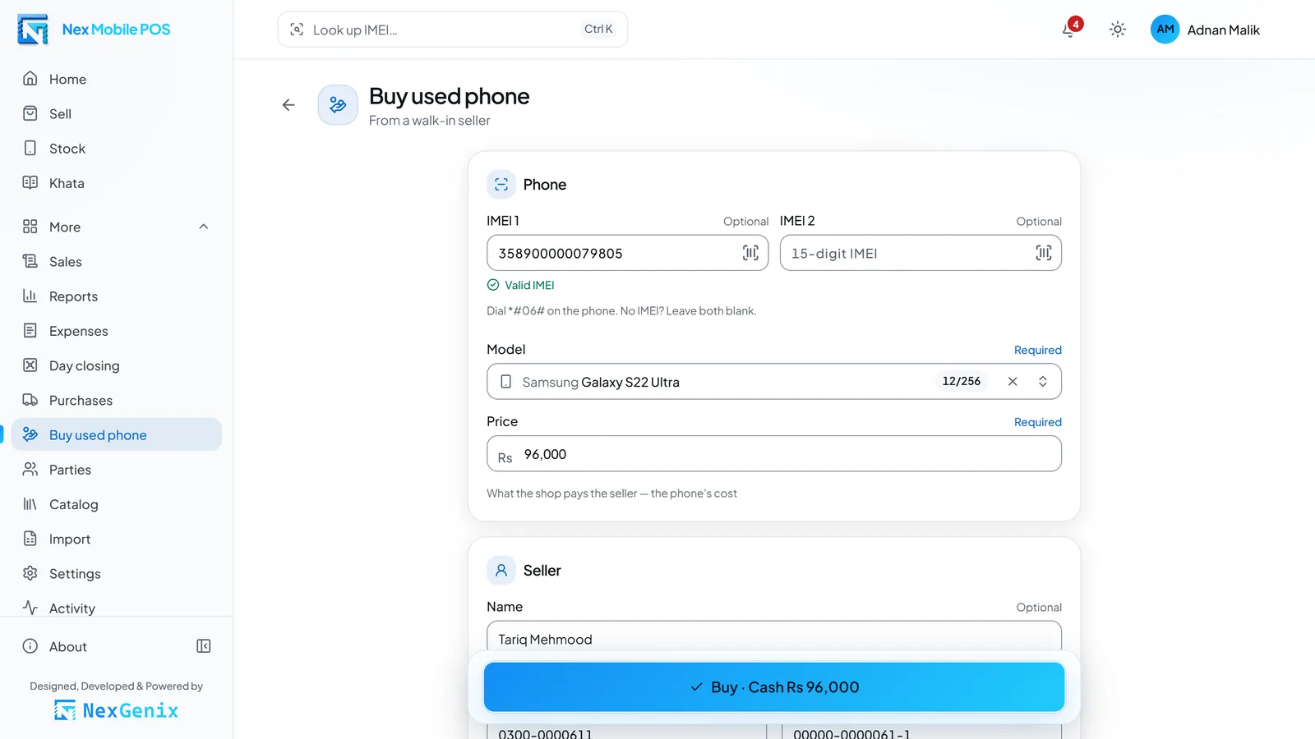Image resolution: width=1315 pixels, height=739 pixels.
Task: Click the IMEI 2 input field
Action: (x=920, y=253)
